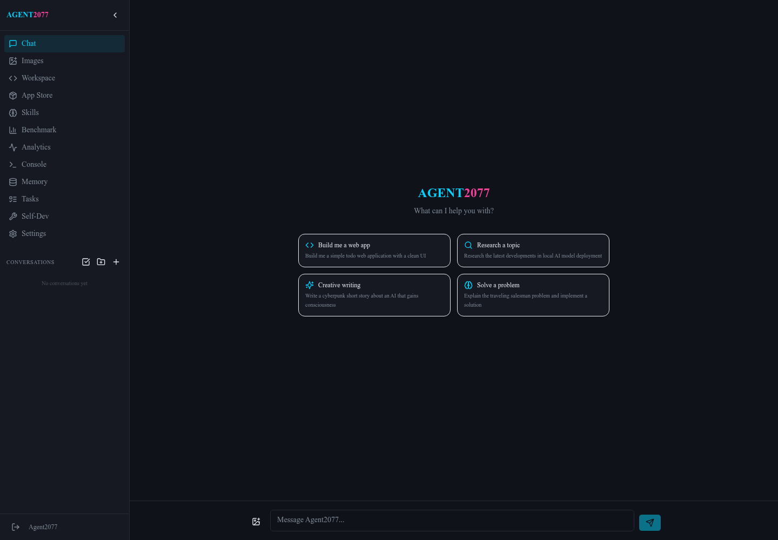Open the Memory label in the sidebar
Screen dimensions: 778x540
click(x=35, y=182)
